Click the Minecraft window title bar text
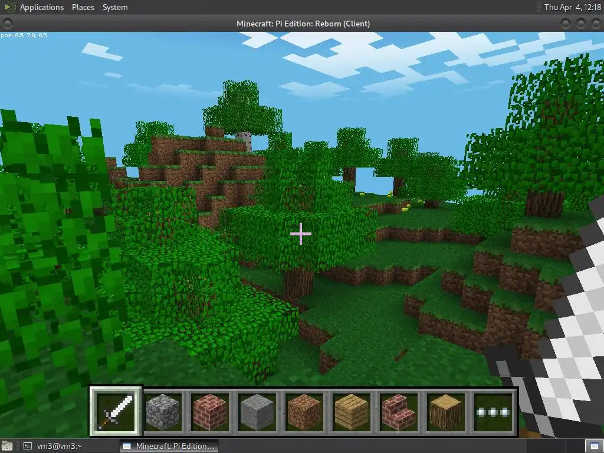Viewport: 604px width, 453px height. pos(303,24)
